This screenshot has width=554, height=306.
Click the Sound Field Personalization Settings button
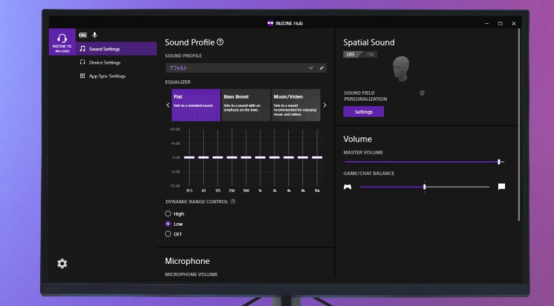click(x=364, y=112)
